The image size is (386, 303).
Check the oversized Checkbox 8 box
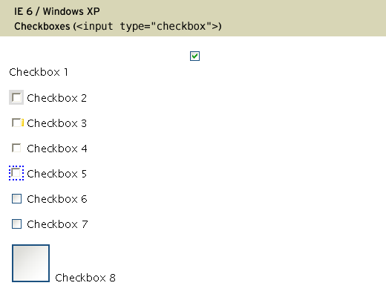click(x=30, y=263)
